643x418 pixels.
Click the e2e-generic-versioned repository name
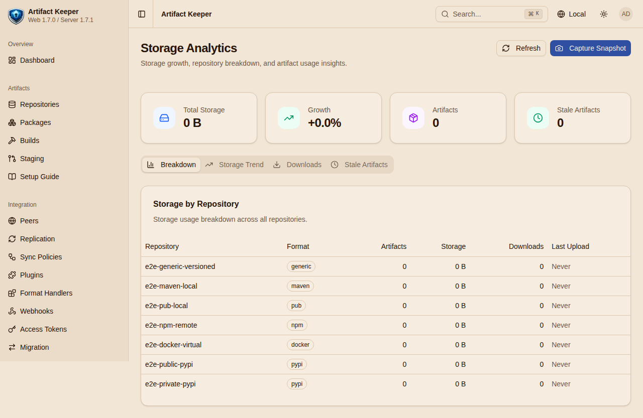(x=180, y=266)
